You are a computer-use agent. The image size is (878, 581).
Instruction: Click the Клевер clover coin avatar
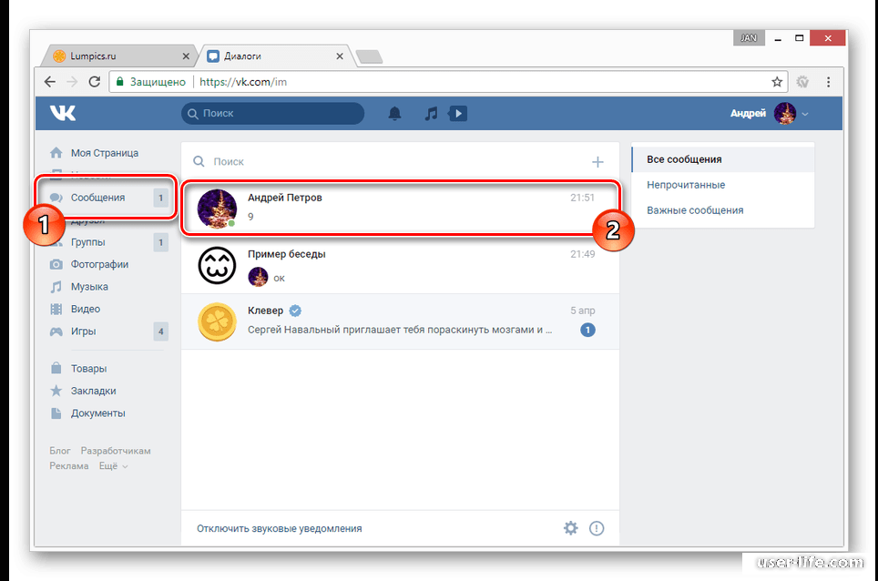coord(217,321)
